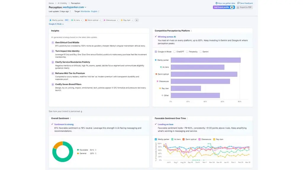This screenshot has width=303, height=170.
Task: Click the sparkle icon beside Winning across AI
Action: (156, 37)
